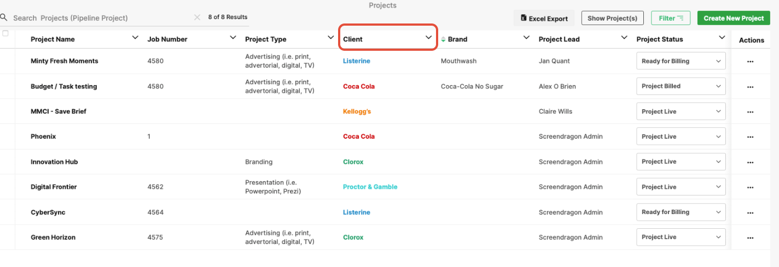Tick the select-all checkbox in header
Viewport: 779px width, 267px height.
pos(5,33)
